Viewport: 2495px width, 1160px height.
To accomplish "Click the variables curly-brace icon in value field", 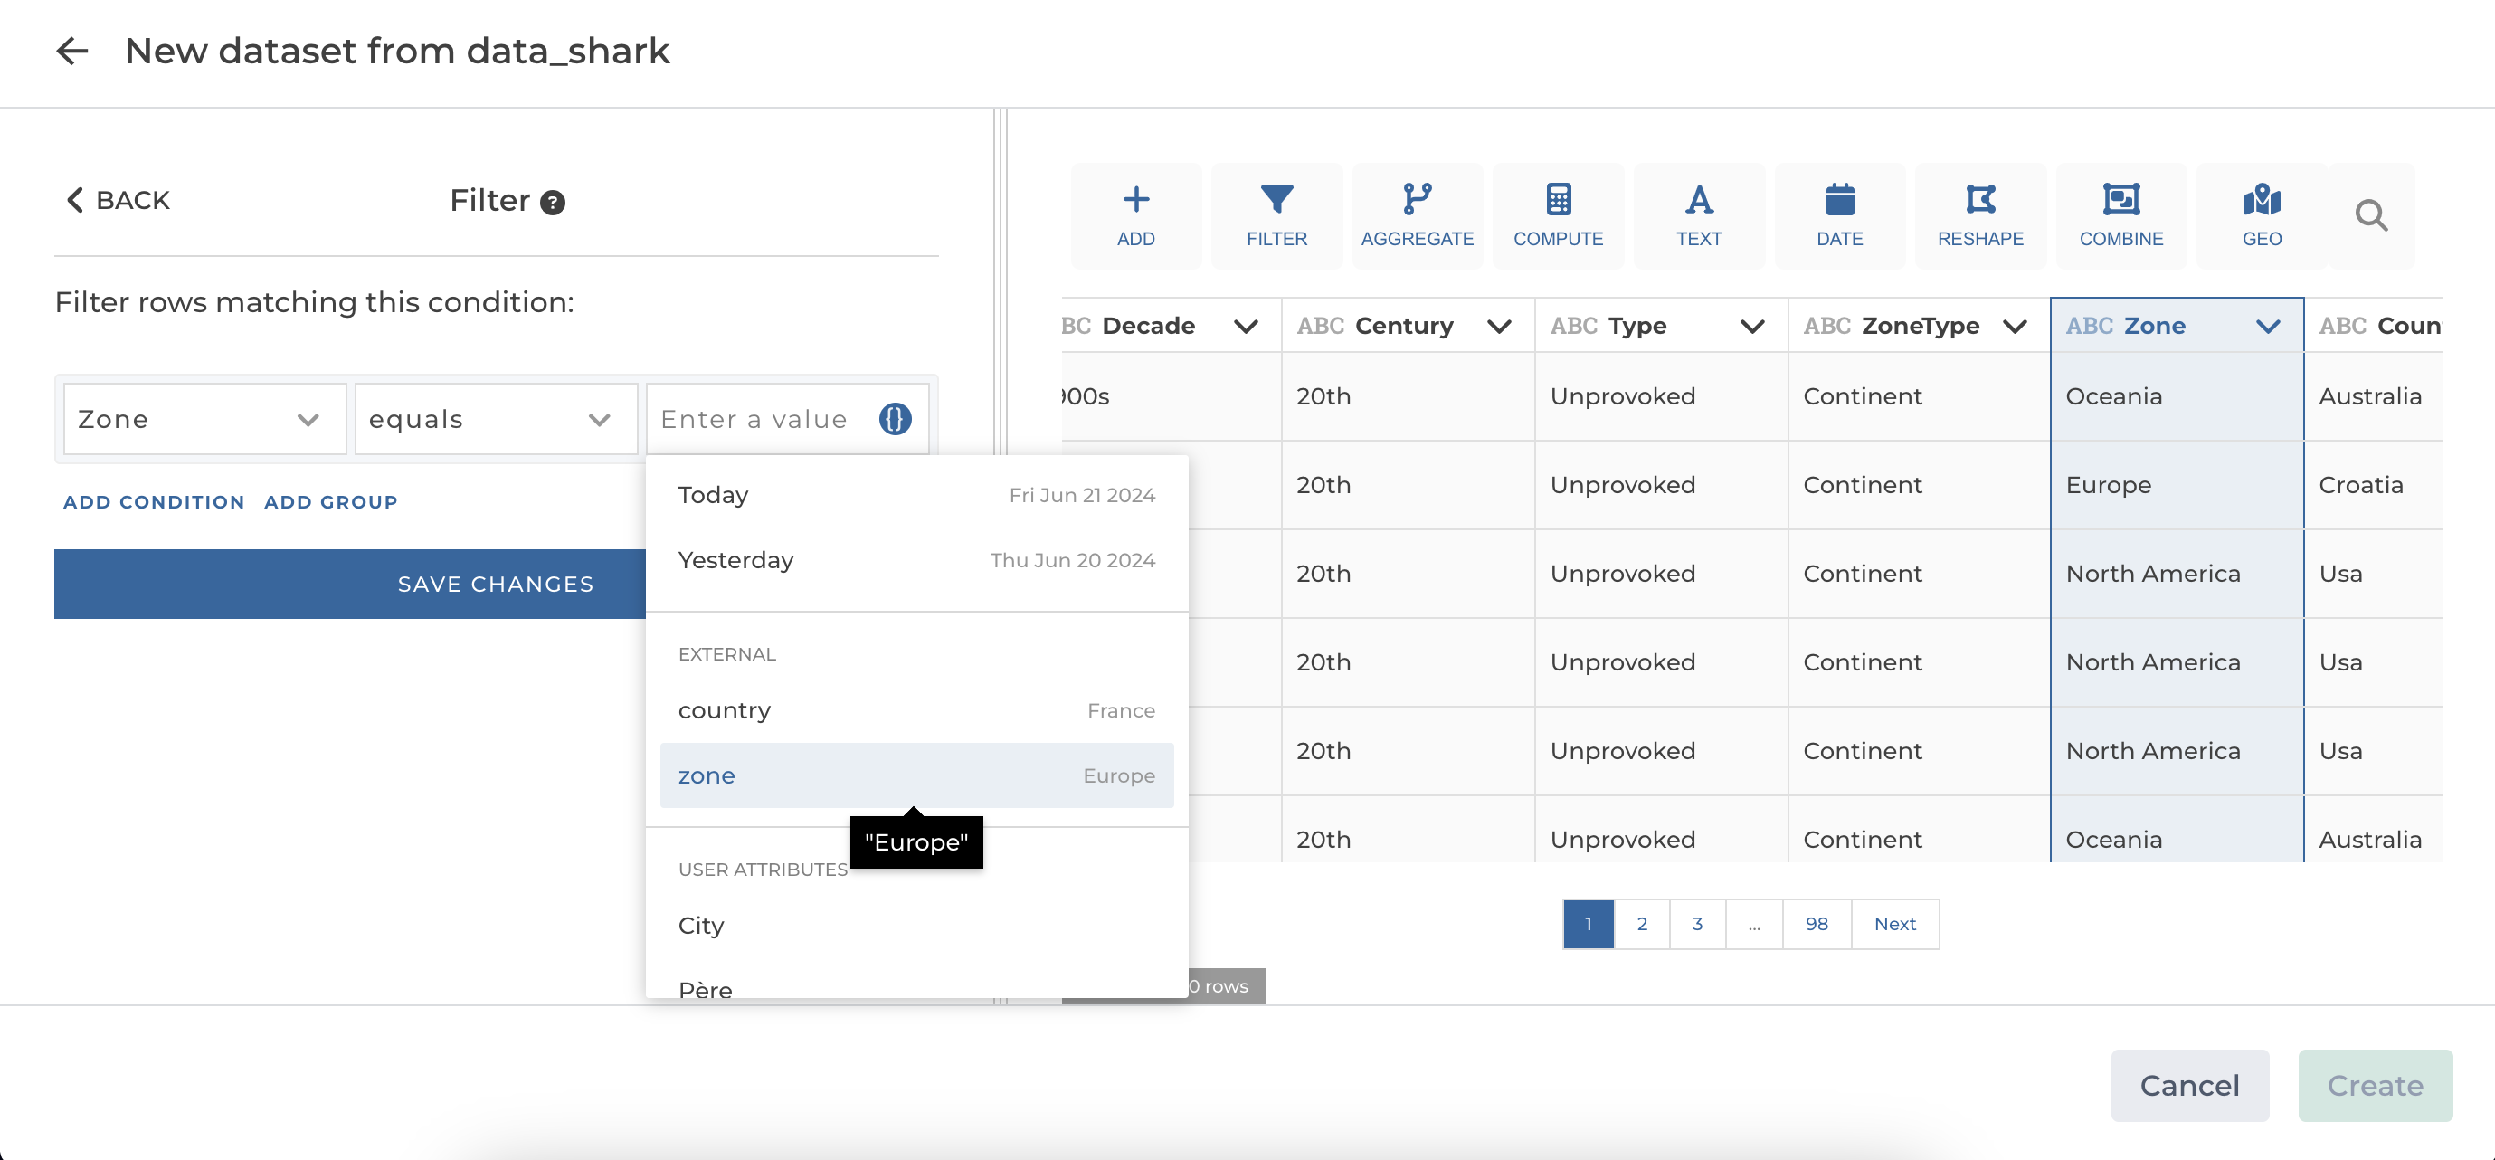I will [x=894, y=419].
